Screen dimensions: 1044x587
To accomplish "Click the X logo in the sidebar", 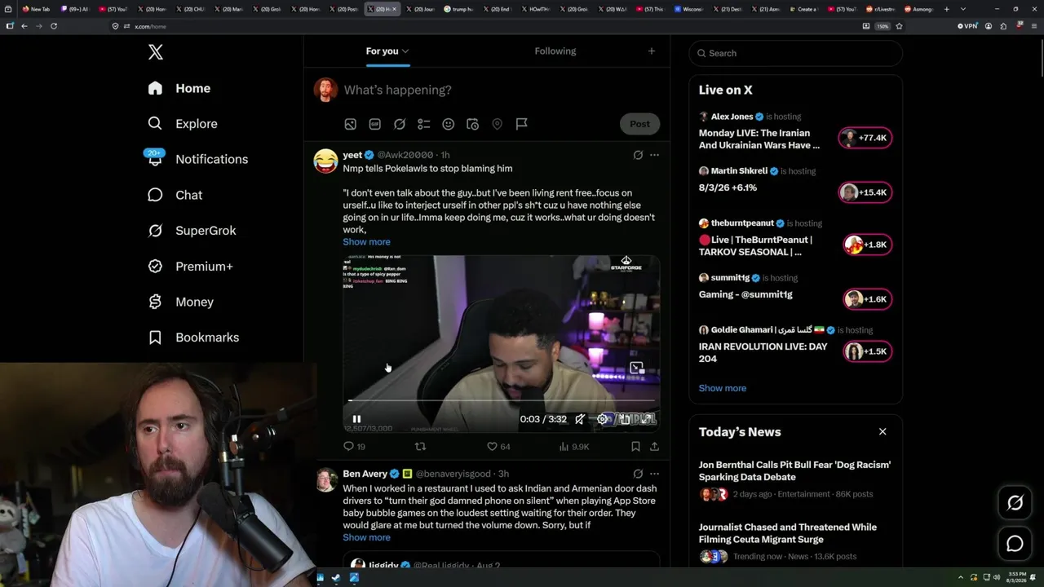I will 156,53.
